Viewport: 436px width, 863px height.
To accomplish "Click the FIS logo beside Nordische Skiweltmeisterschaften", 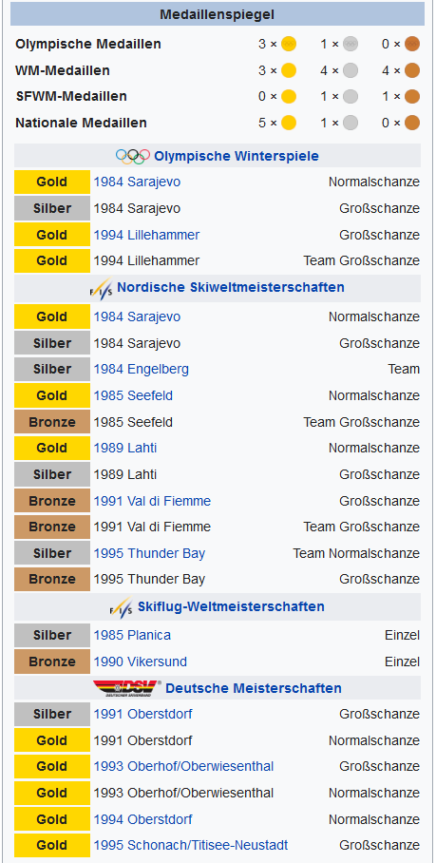I will pos(102,287).
